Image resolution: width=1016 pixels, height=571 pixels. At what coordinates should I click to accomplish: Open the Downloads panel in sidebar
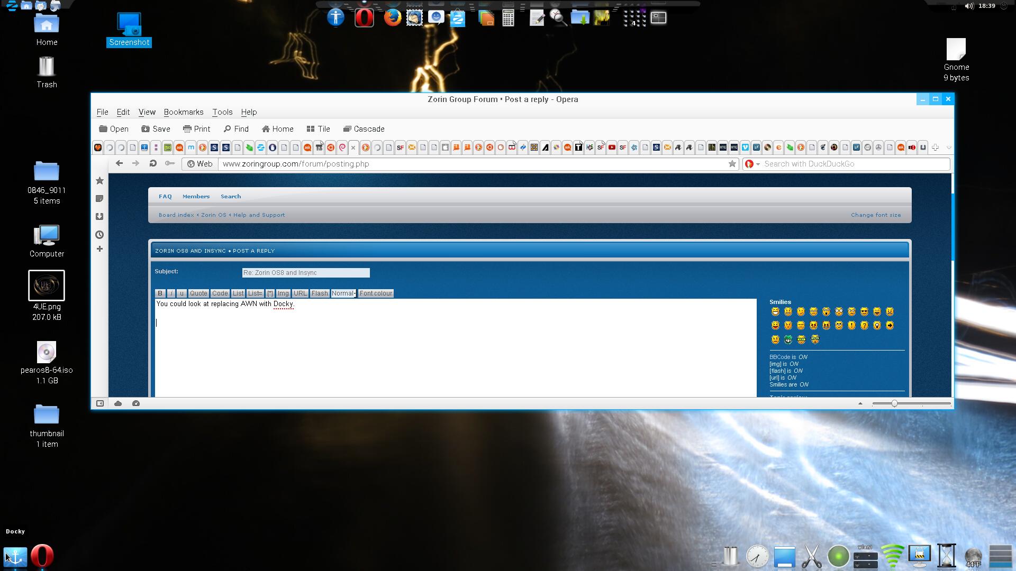pyautogui.click(x=99, y=217)
